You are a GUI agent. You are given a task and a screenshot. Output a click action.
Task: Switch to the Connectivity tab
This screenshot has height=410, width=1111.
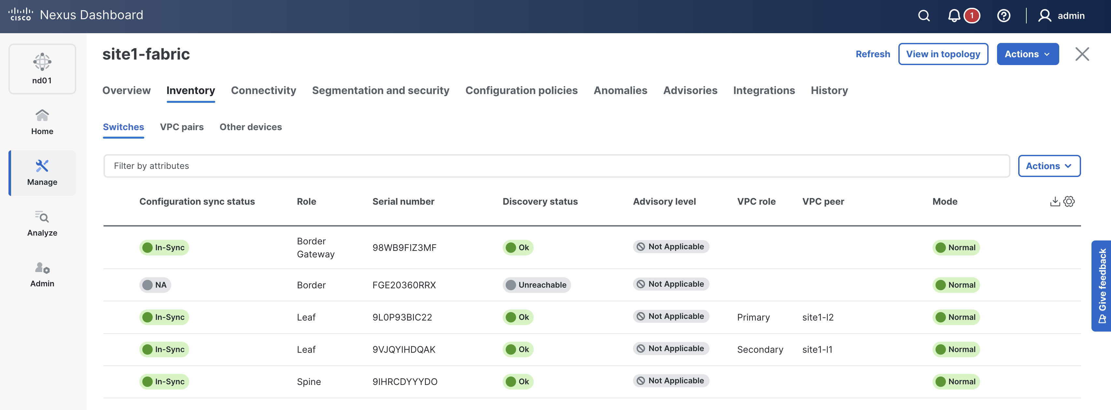(x=263, y=90)
